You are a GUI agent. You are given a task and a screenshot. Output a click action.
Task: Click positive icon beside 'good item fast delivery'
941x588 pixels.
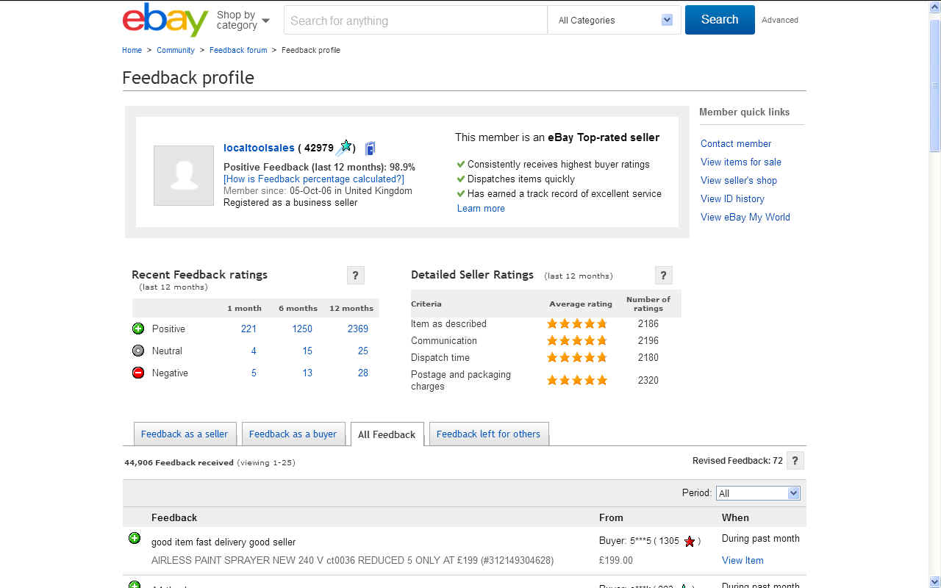[135, 538]
